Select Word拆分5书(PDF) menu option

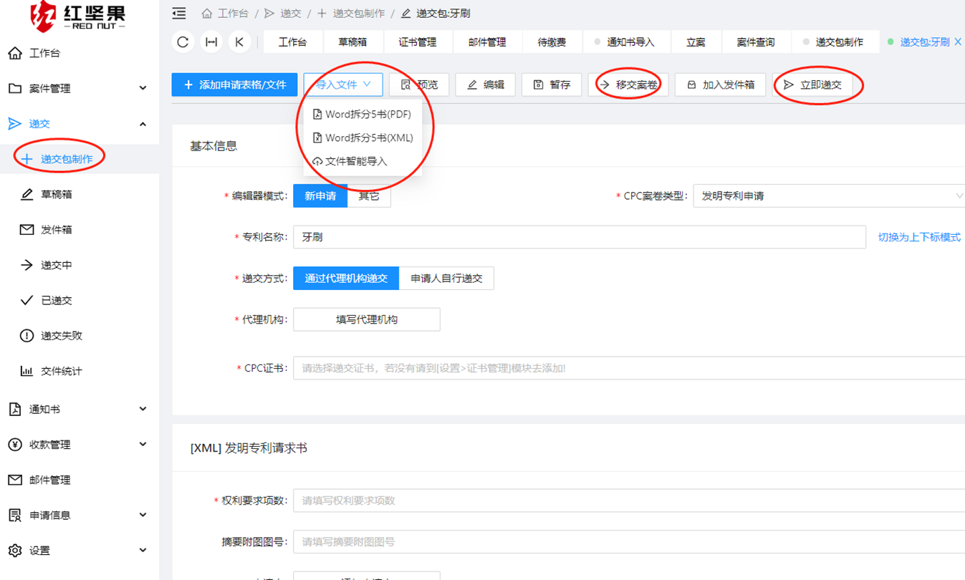coord(363,115)
